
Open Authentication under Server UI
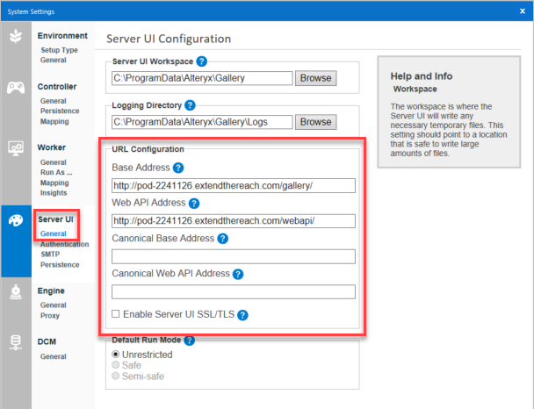point(64,244)
